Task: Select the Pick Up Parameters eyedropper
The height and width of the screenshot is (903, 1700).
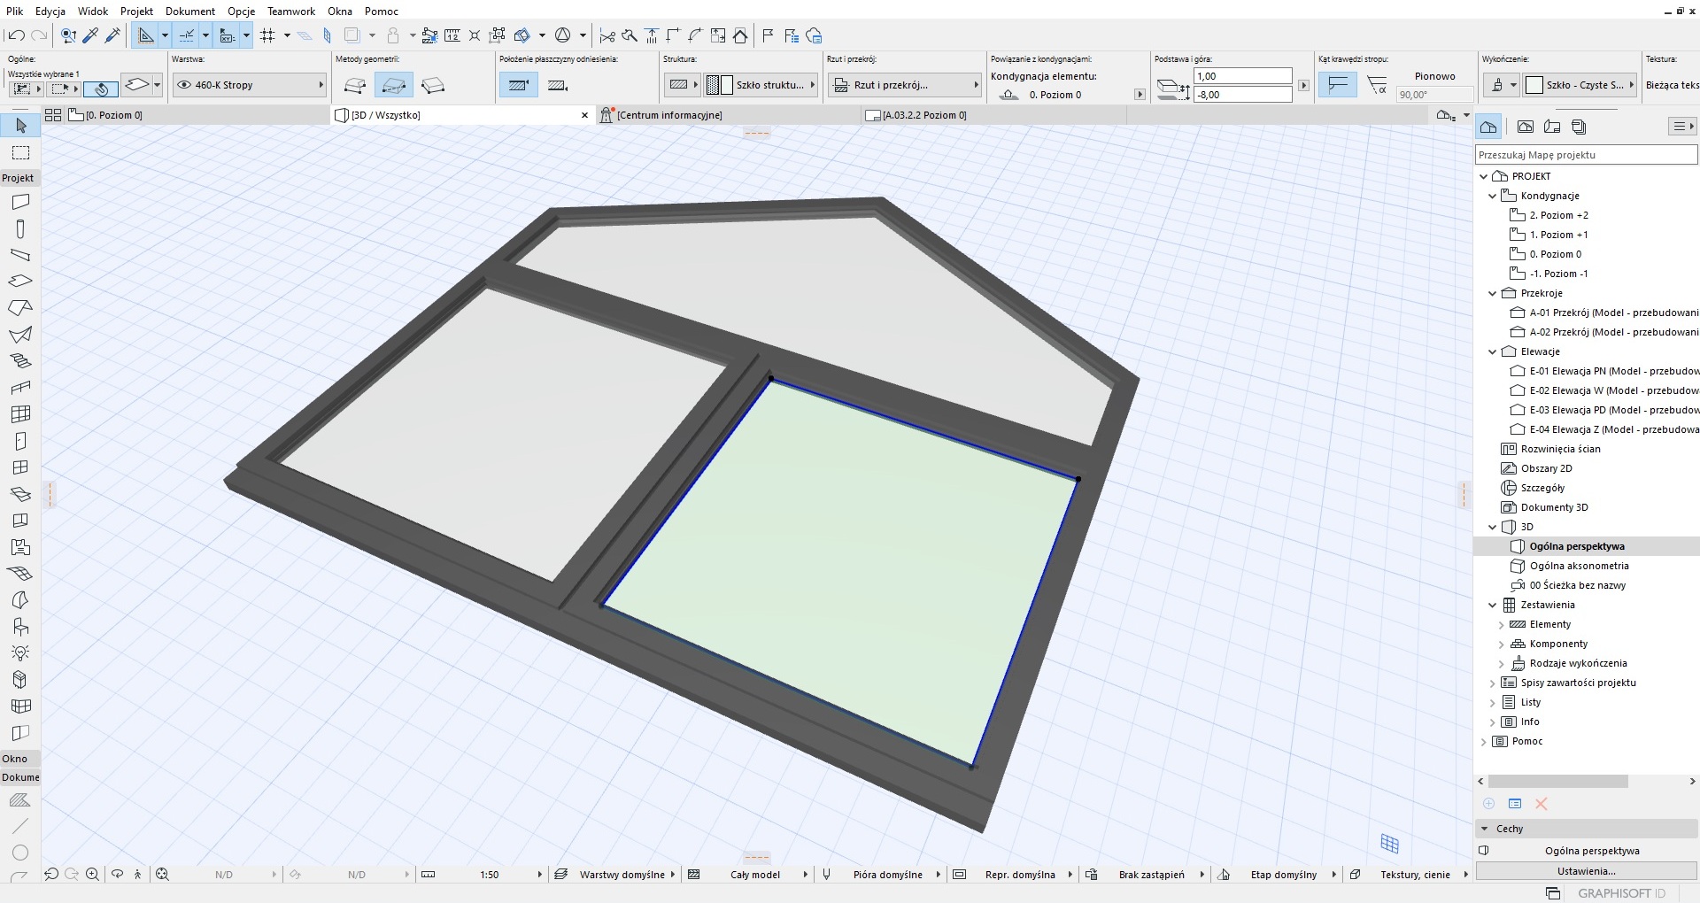Action: (x=90, y=35)
